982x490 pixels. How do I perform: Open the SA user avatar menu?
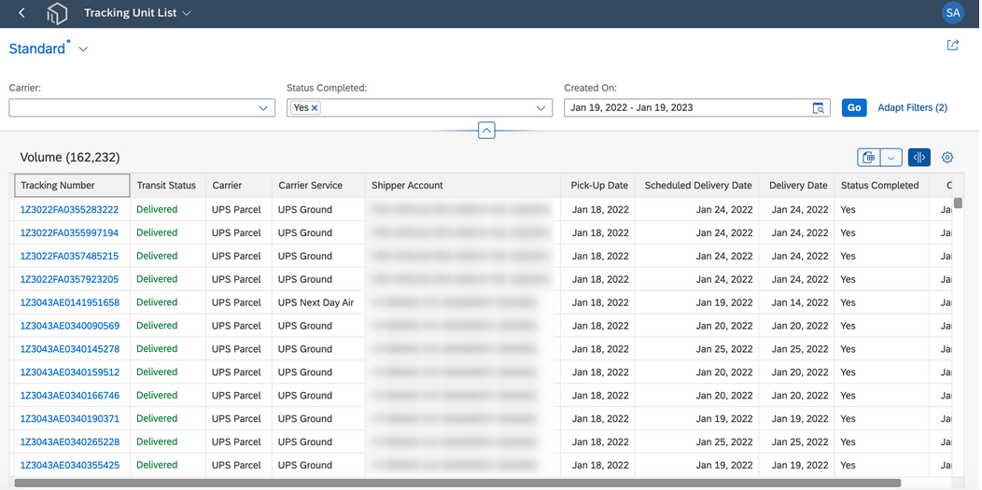(x=953, y=13)
